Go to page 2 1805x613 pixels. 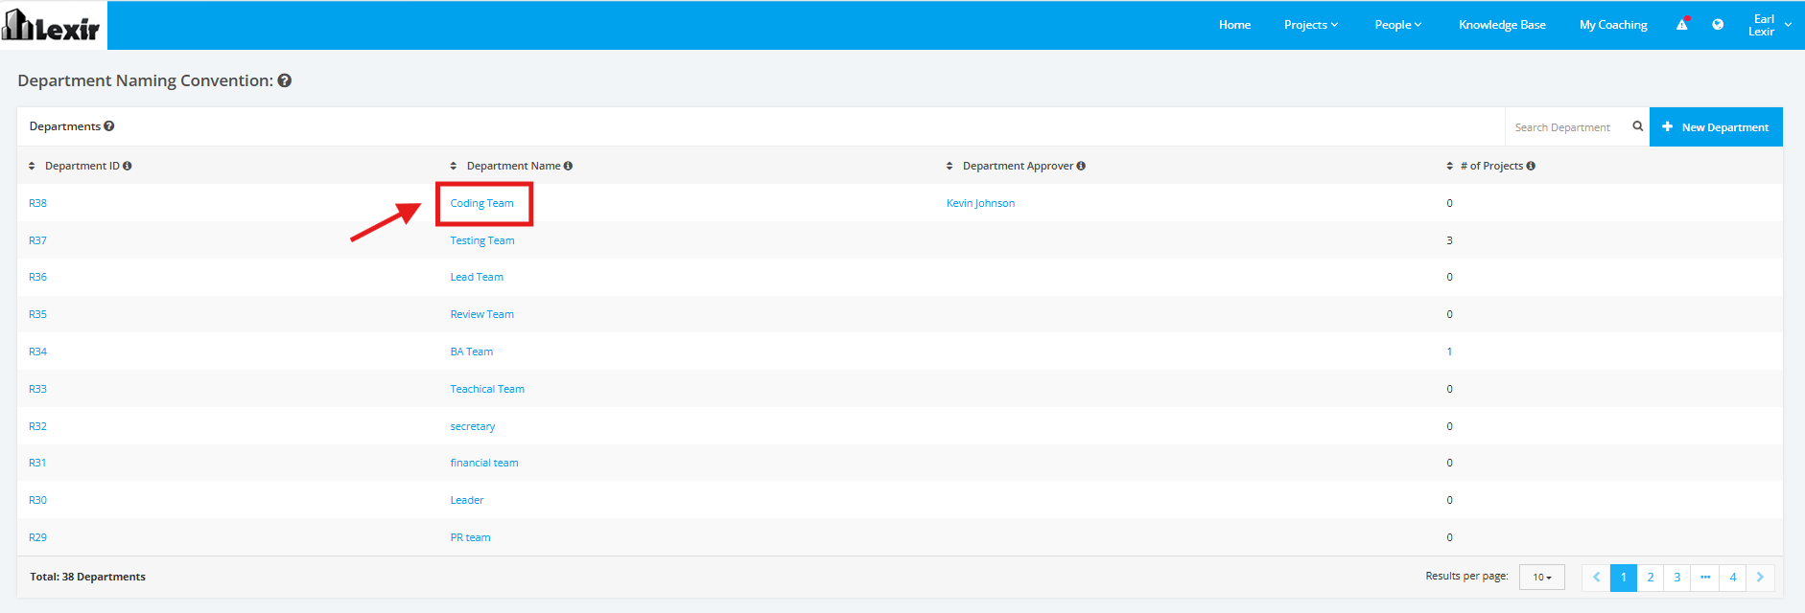[x=1651, y=578]
